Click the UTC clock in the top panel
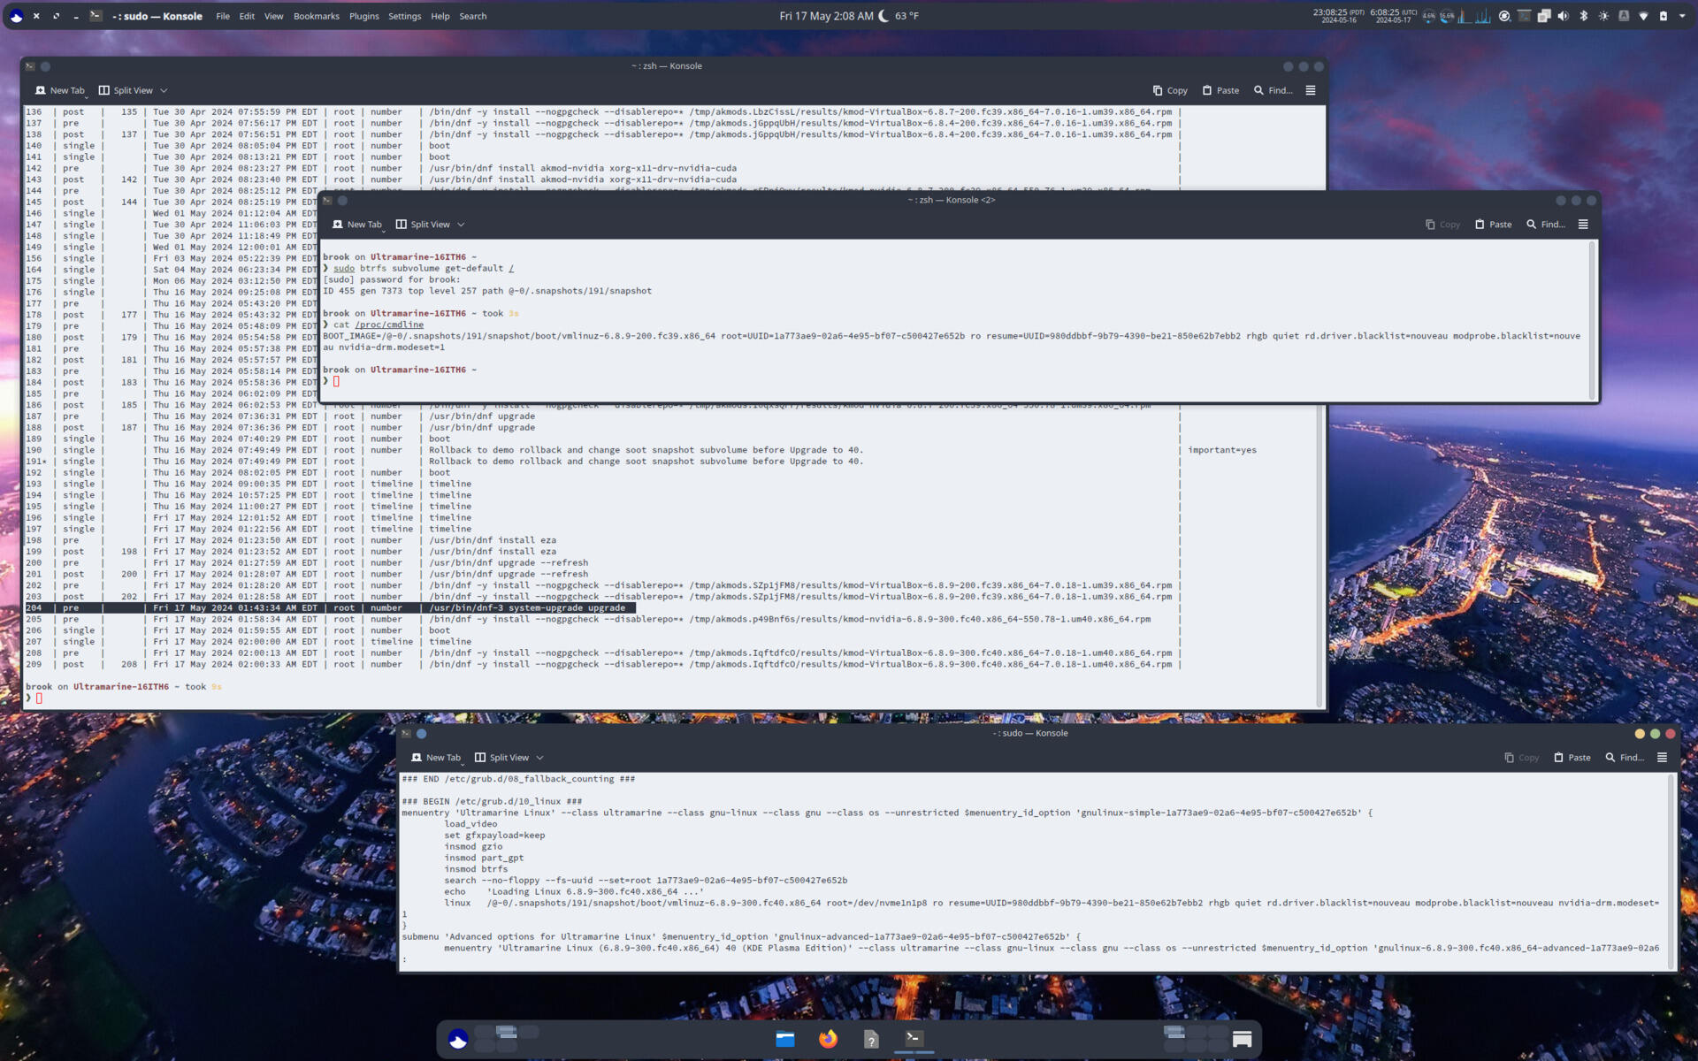This screenshot has height=1061, width=1698. coord(1393,16)
